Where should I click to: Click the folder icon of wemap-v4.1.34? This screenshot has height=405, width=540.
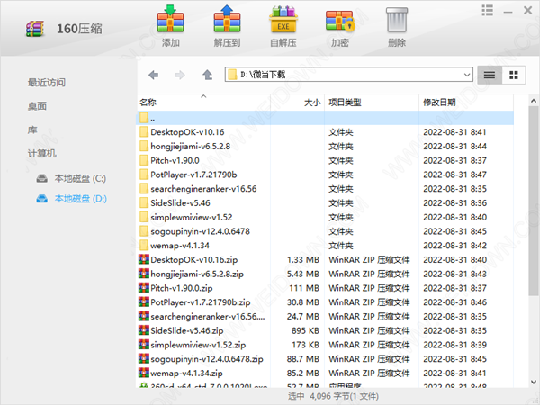pos(144,246)
